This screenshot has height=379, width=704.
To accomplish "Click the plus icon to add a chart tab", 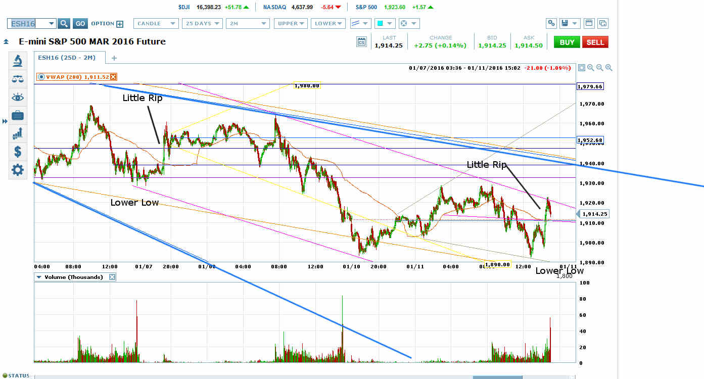I will (114, 58).
